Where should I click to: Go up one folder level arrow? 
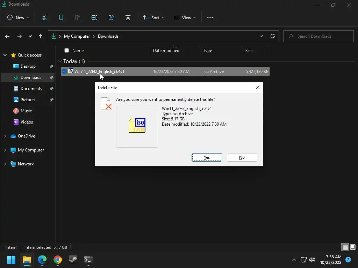click(x=41, y=36)
